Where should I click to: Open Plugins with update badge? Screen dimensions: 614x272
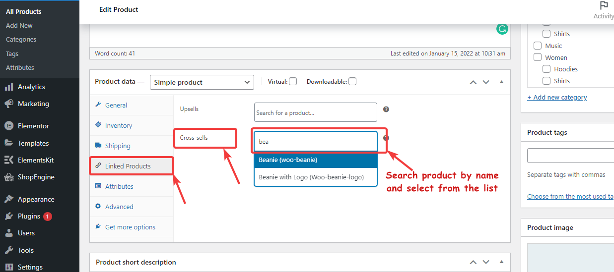pos(29,216)
